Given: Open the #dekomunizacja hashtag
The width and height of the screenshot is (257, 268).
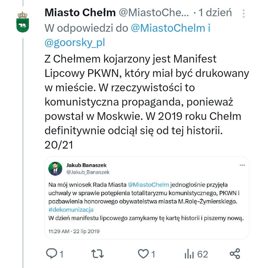Looking at the screenshot, I should point(71,209).
